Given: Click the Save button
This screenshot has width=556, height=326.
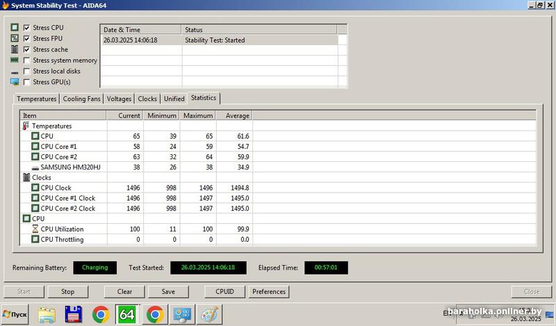Looking at the screenshot, I should click(x=168, y=291).
